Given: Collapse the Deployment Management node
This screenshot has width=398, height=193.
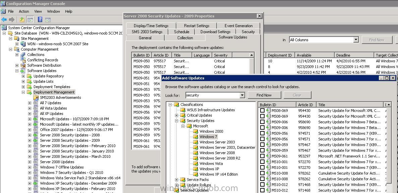Looking at the screenshot, I should 23,92.
